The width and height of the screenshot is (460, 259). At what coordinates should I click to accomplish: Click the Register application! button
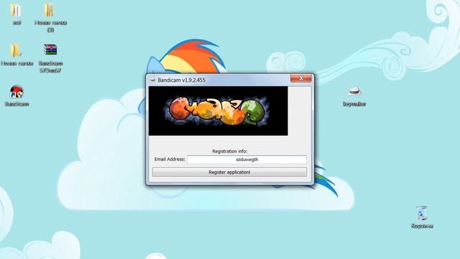click(229, 172)
